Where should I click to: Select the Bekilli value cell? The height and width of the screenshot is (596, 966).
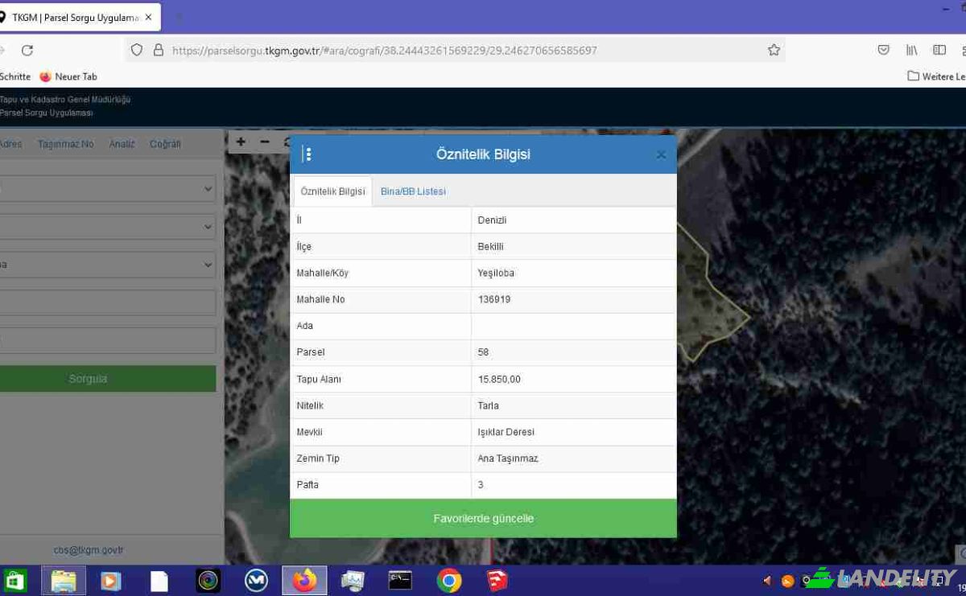(x=573, y=247)
